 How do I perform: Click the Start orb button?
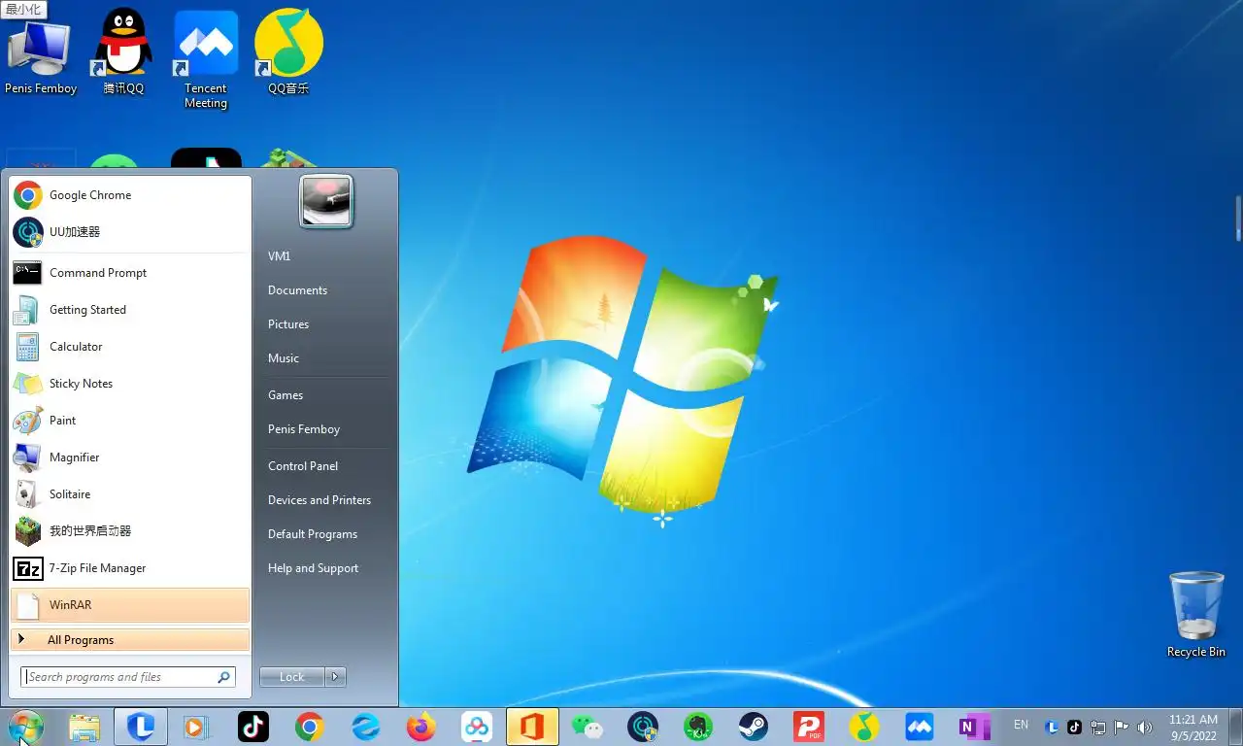25,727
